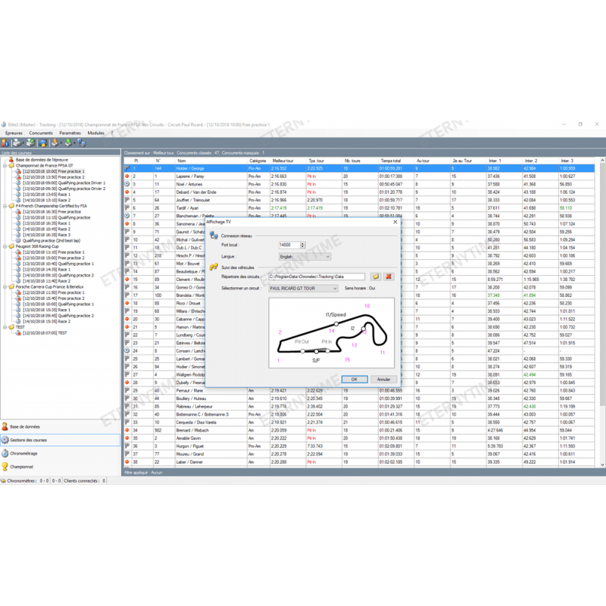Select table row Amable Gavin
Screen dimensions: 606x606
[x=359, y=439]
